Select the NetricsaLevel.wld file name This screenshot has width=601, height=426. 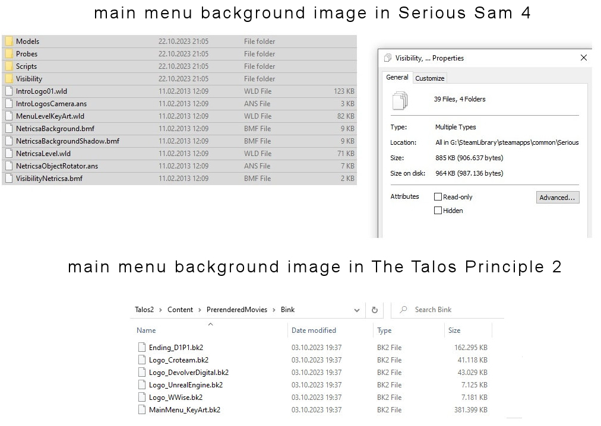[x=43, y=153]
